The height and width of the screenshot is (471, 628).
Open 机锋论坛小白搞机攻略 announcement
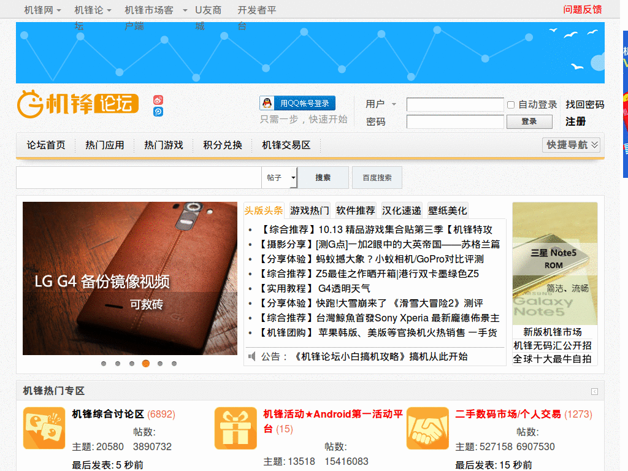[x=380, y=356]
